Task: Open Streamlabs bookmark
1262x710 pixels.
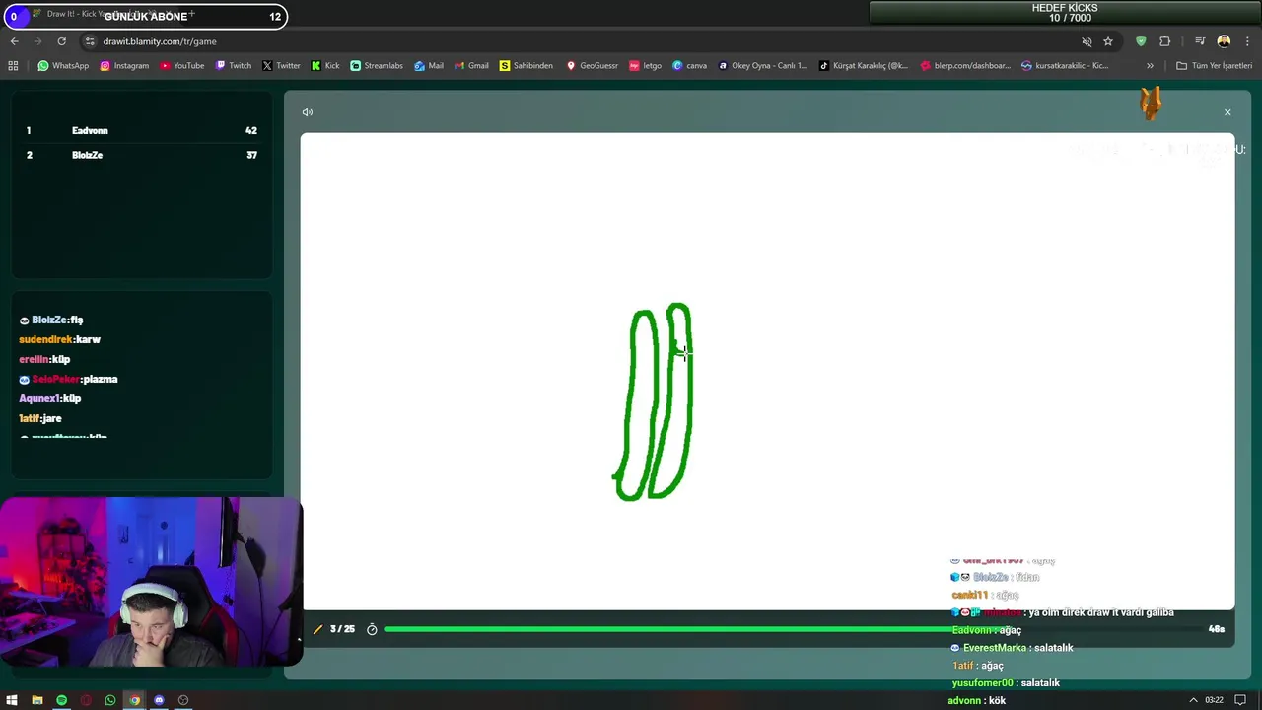Action: pos(377,66)
